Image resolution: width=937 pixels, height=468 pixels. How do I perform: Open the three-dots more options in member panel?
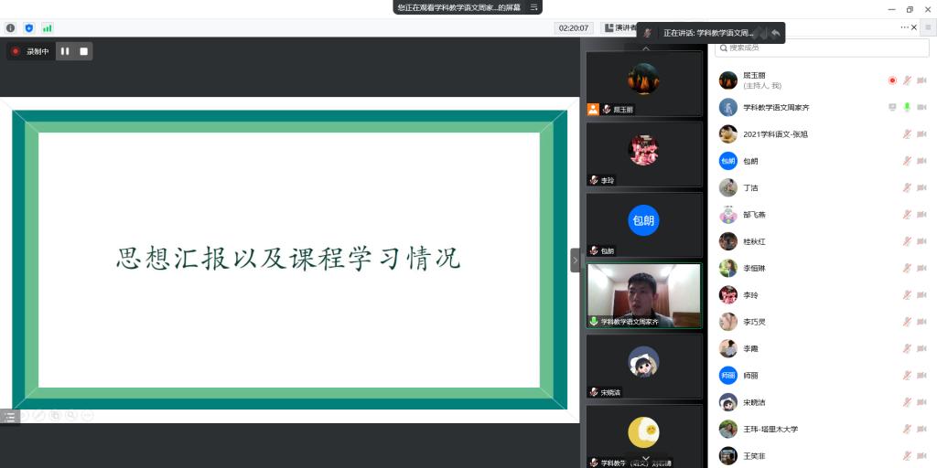(x=904, y=27)
